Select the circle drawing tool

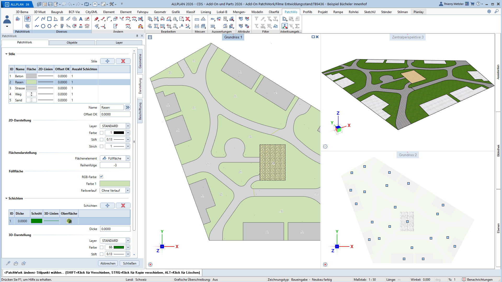tap(43, 26)
